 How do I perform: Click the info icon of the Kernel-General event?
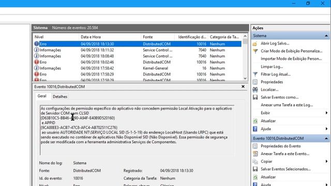tap(37, 68)
